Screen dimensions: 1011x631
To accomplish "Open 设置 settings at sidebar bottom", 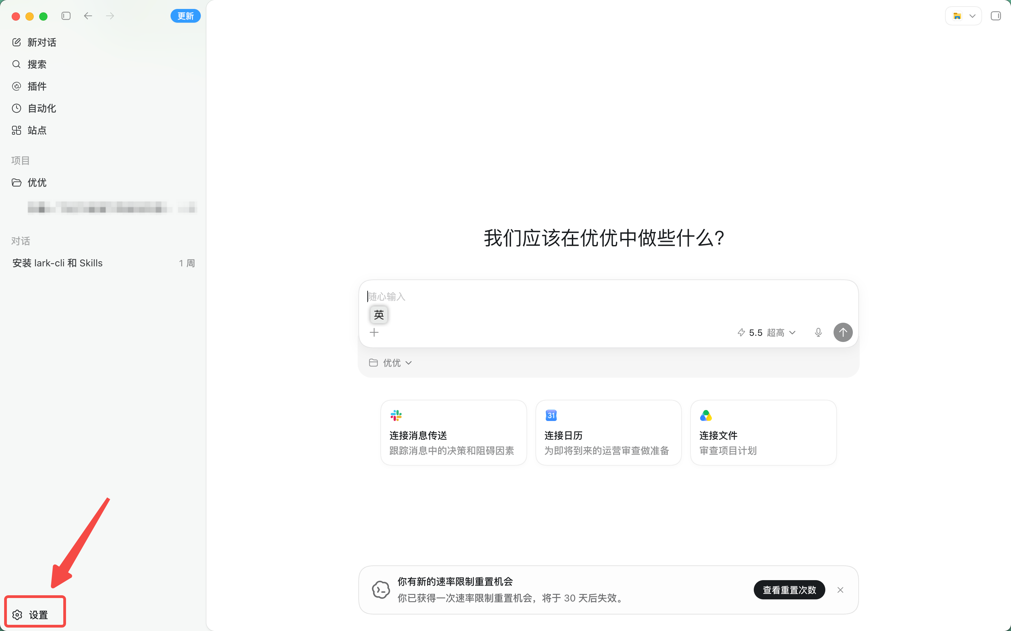I will point(31,614).
